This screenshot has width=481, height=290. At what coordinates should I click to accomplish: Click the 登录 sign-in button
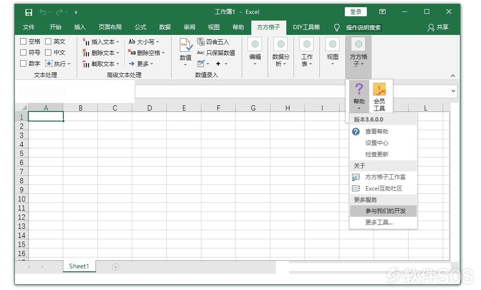tap(356, 11)
